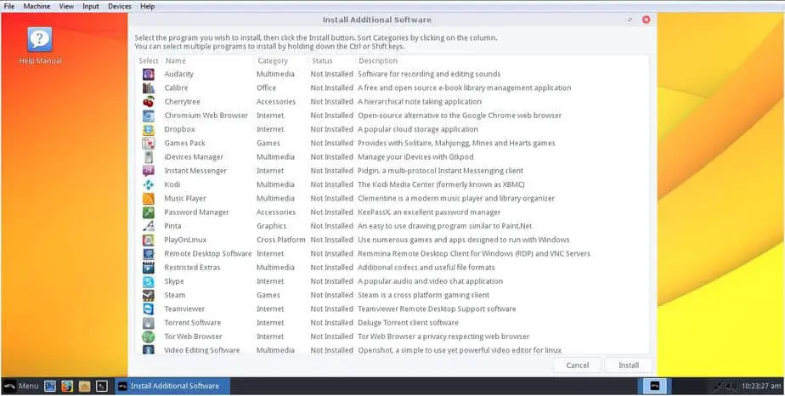Close the Install Additional Software dialog
This screenshot has height=396, width=785.
pyautogui.click(x=646, y=20)
